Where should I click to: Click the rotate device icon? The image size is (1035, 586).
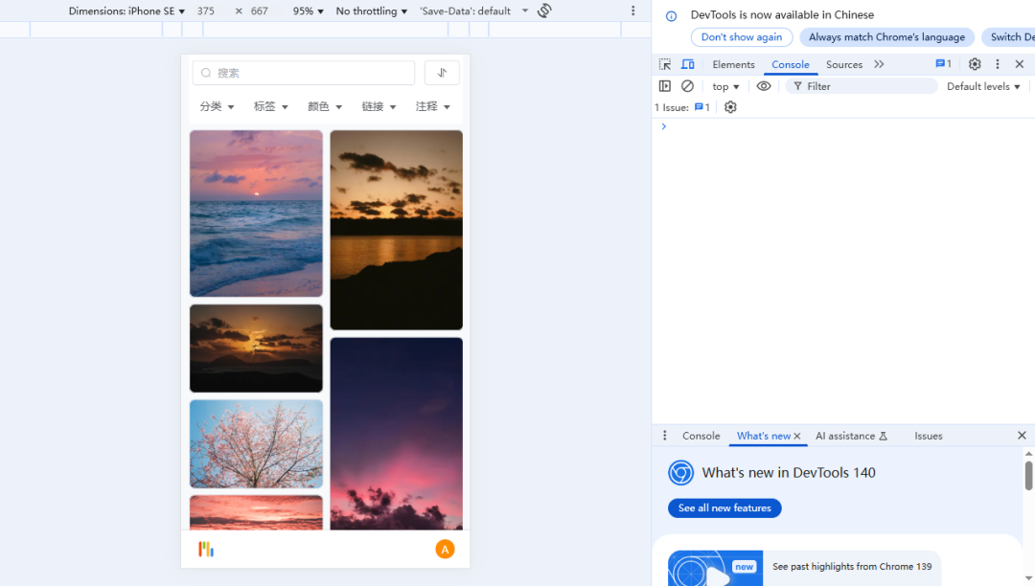[544, 11]
